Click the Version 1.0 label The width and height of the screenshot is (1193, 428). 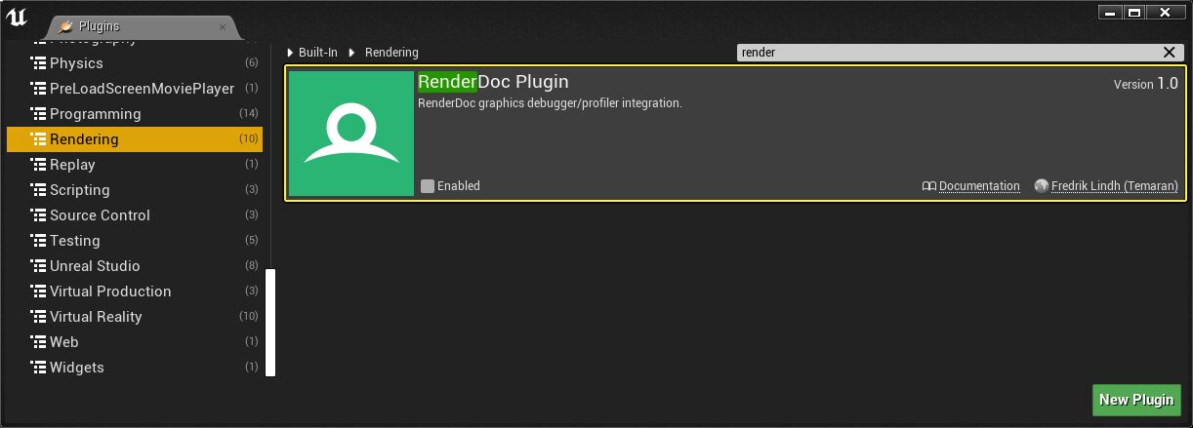click(1146, 84)
